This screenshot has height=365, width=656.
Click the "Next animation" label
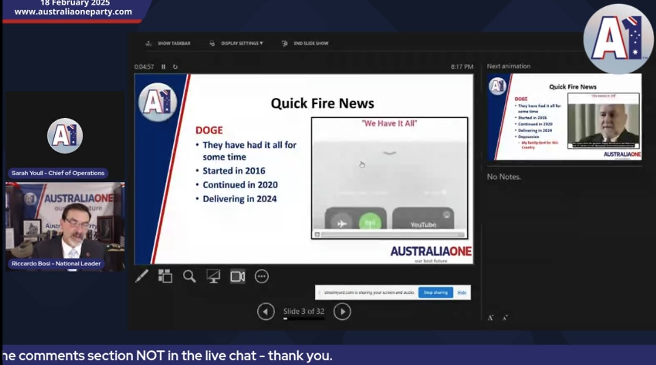[508, 66]
